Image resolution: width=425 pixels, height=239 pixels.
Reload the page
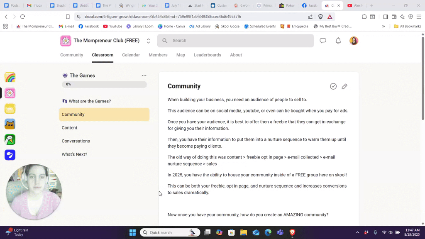pyautogui.click(x=23, y=17)
